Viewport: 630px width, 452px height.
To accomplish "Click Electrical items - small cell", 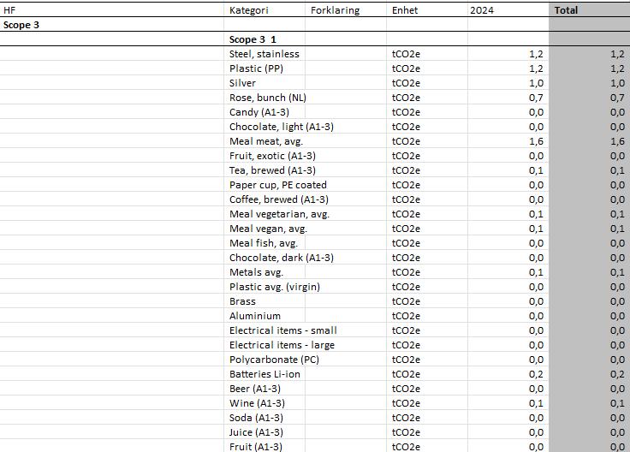I will [282, 330].
